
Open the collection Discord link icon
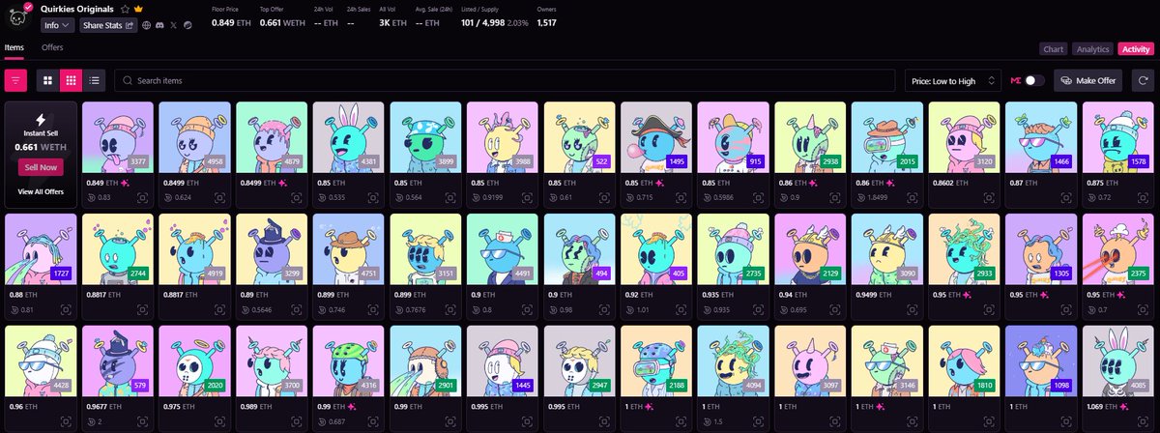[x=159, y=25]
